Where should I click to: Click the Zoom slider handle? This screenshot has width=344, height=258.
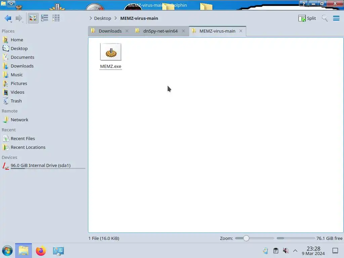[246, 238]
